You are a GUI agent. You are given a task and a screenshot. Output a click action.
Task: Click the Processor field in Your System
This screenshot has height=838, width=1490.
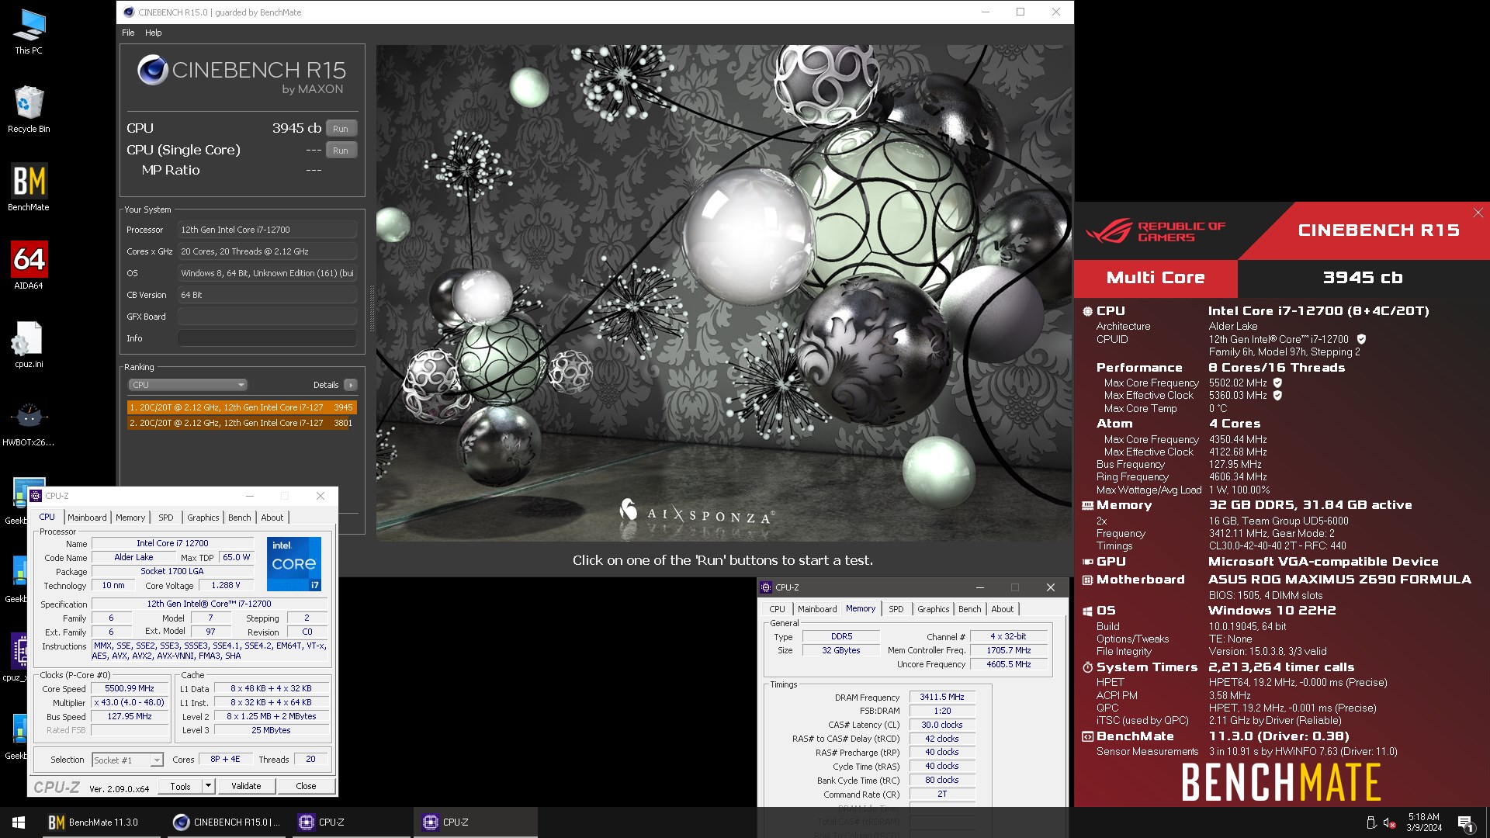[267, 230]
